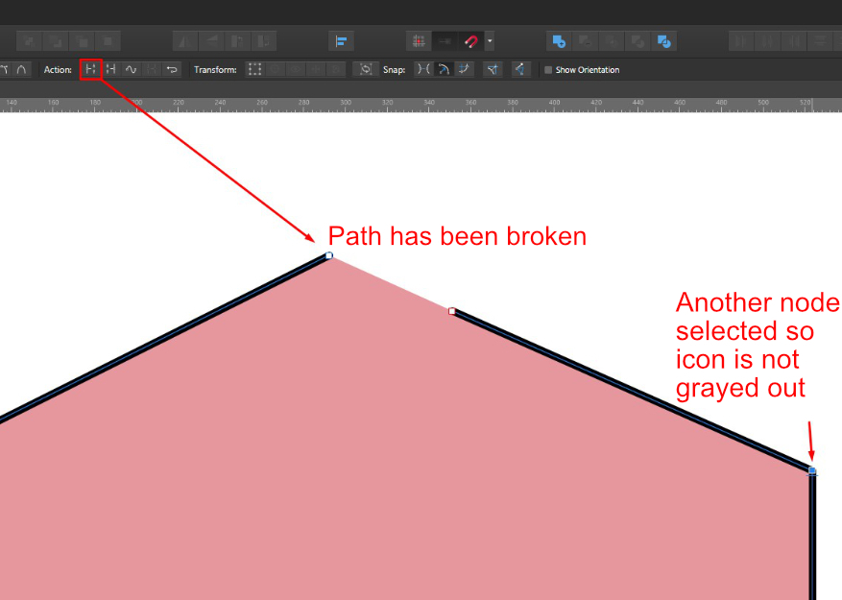Click the greyed Join Curves action icon
The image size is (842, 600).
click(x=152, y=69)
